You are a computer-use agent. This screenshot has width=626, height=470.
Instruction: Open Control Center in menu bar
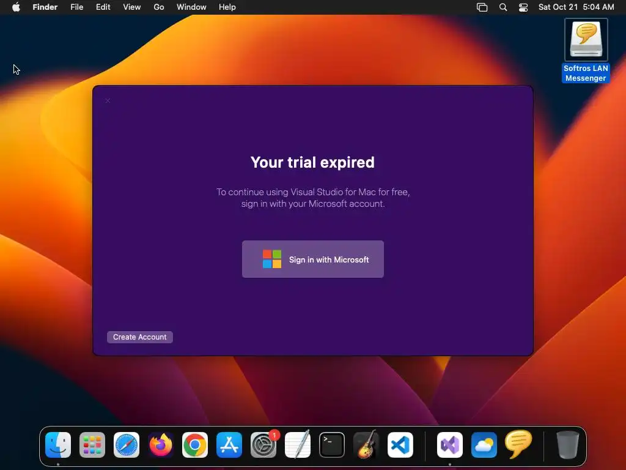pos(523,7)
